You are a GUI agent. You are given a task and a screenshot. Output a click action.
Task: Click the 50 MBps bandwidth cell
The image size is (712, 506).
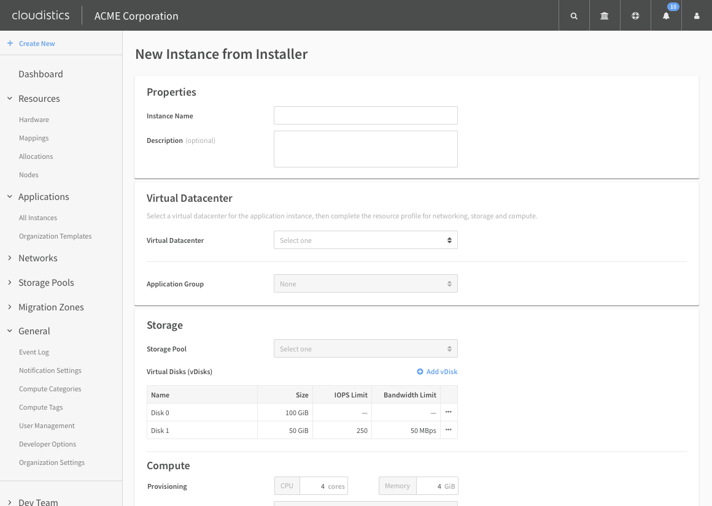pos(406,430)
